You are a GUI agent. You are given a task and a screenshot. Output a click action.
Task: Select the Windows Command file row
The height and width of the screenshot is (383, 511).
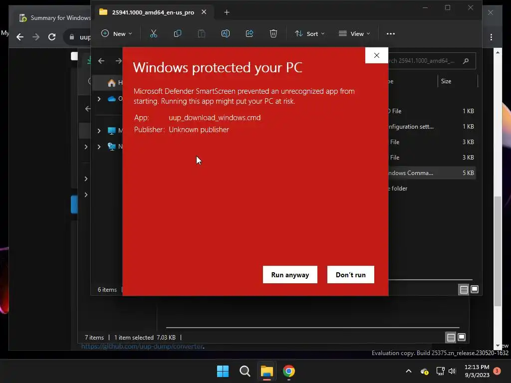click(x=432, y=173)
